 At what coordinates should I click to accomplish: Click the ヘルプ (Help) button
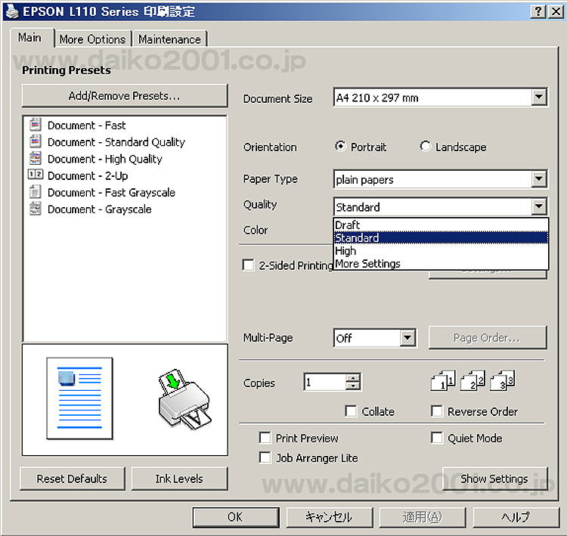point(516,517)
